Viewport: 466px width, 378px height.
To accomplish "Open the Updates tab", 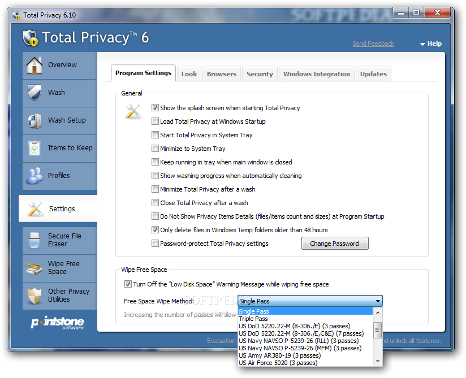I will click(x=373, y=74).
